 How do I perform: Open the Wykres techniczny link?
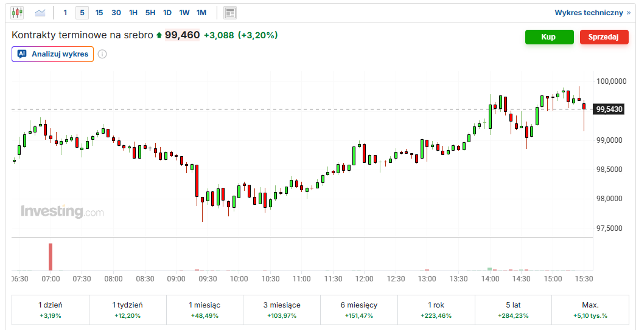[593, 13]
